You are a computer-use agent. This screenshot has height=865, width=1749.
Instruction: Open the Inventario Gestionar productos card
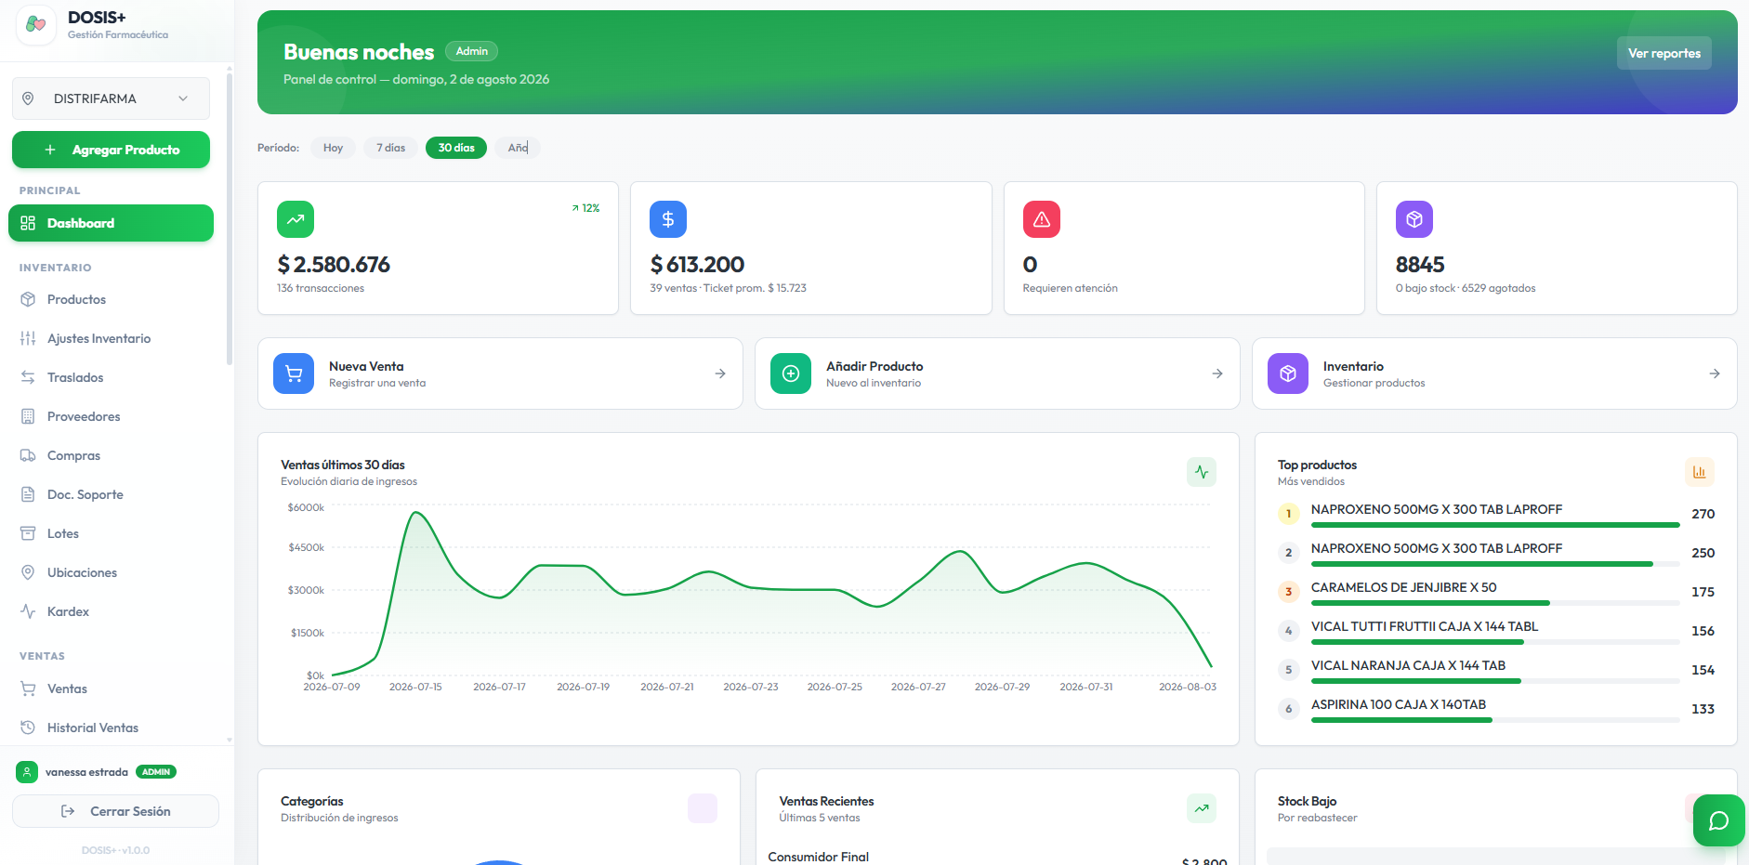(x=1494, y=374)
